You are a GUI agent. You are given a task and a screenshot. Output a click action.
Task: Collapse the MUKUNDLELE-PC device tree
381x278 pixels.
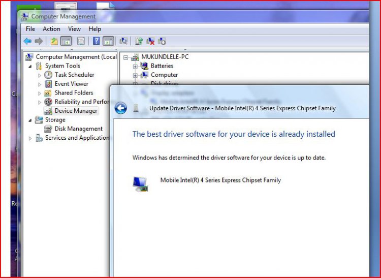(125, 57)
